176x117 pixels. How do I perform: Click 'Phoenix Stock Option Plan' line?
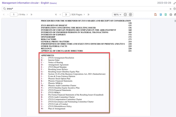[x=59, y=79]
